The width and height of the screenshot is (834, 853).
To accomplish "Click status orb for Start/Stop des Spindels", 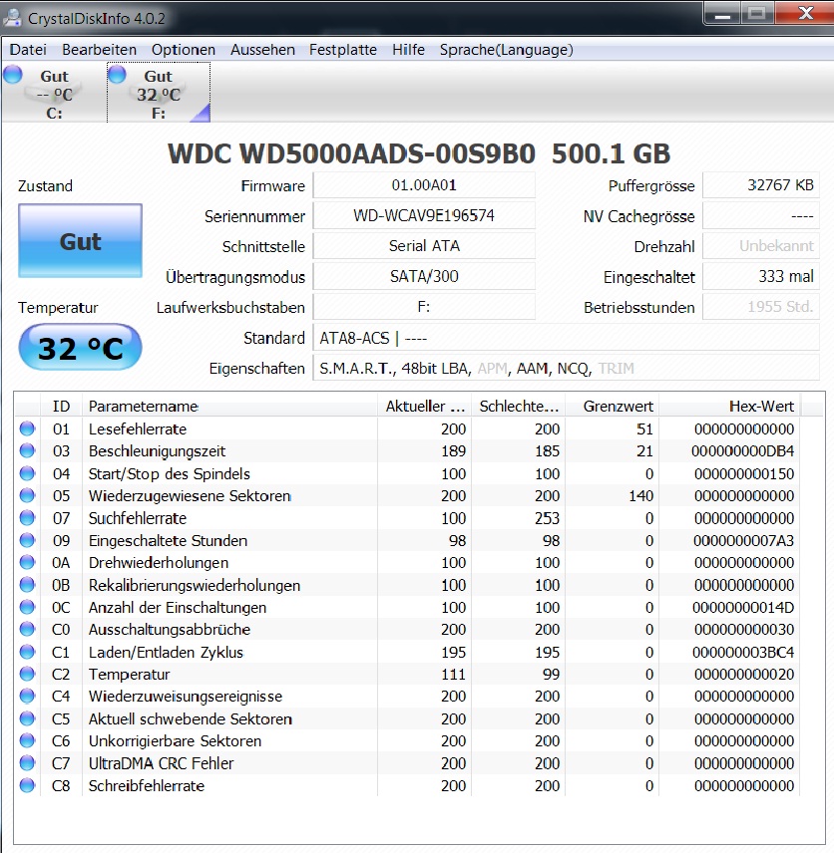I will click(x=27, y=473).
